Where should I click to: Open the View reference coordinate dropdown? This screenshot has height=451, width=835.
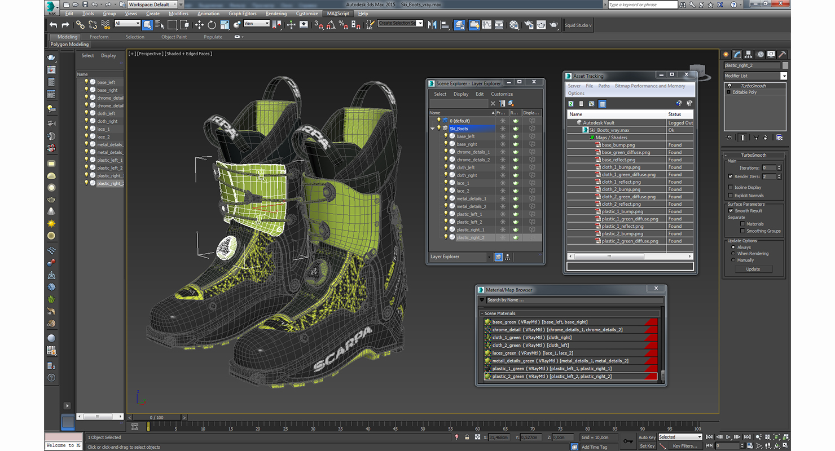[257, 23]
